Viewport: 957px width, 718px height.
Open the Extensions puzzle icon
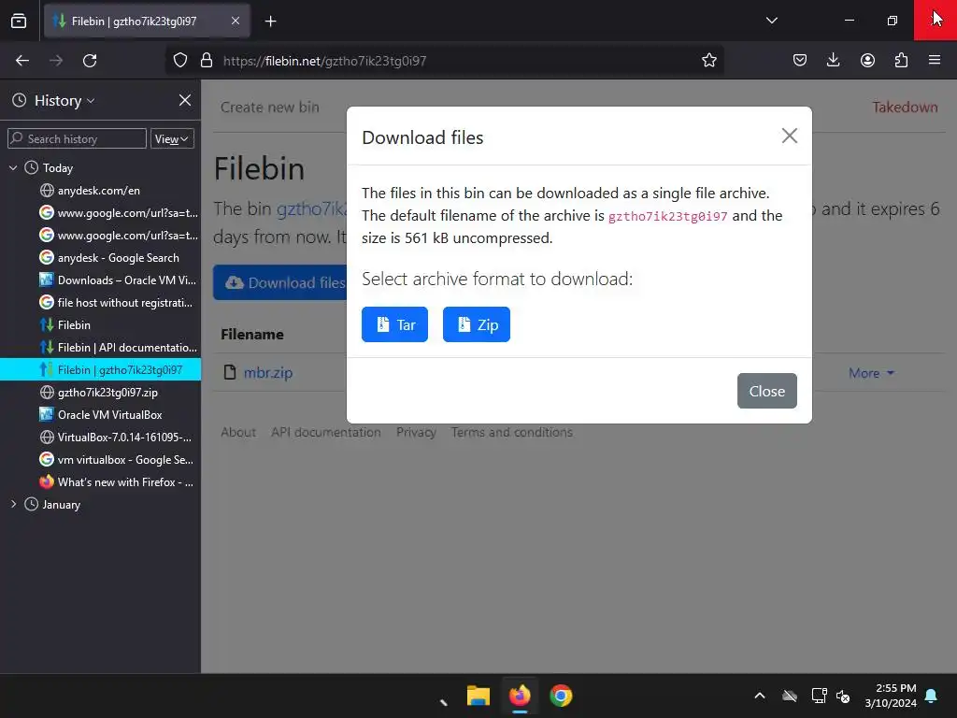tap(901, 61)
